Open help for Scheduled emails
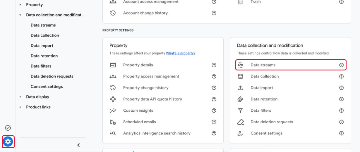 pyautogui.click(x=214, y=122)
